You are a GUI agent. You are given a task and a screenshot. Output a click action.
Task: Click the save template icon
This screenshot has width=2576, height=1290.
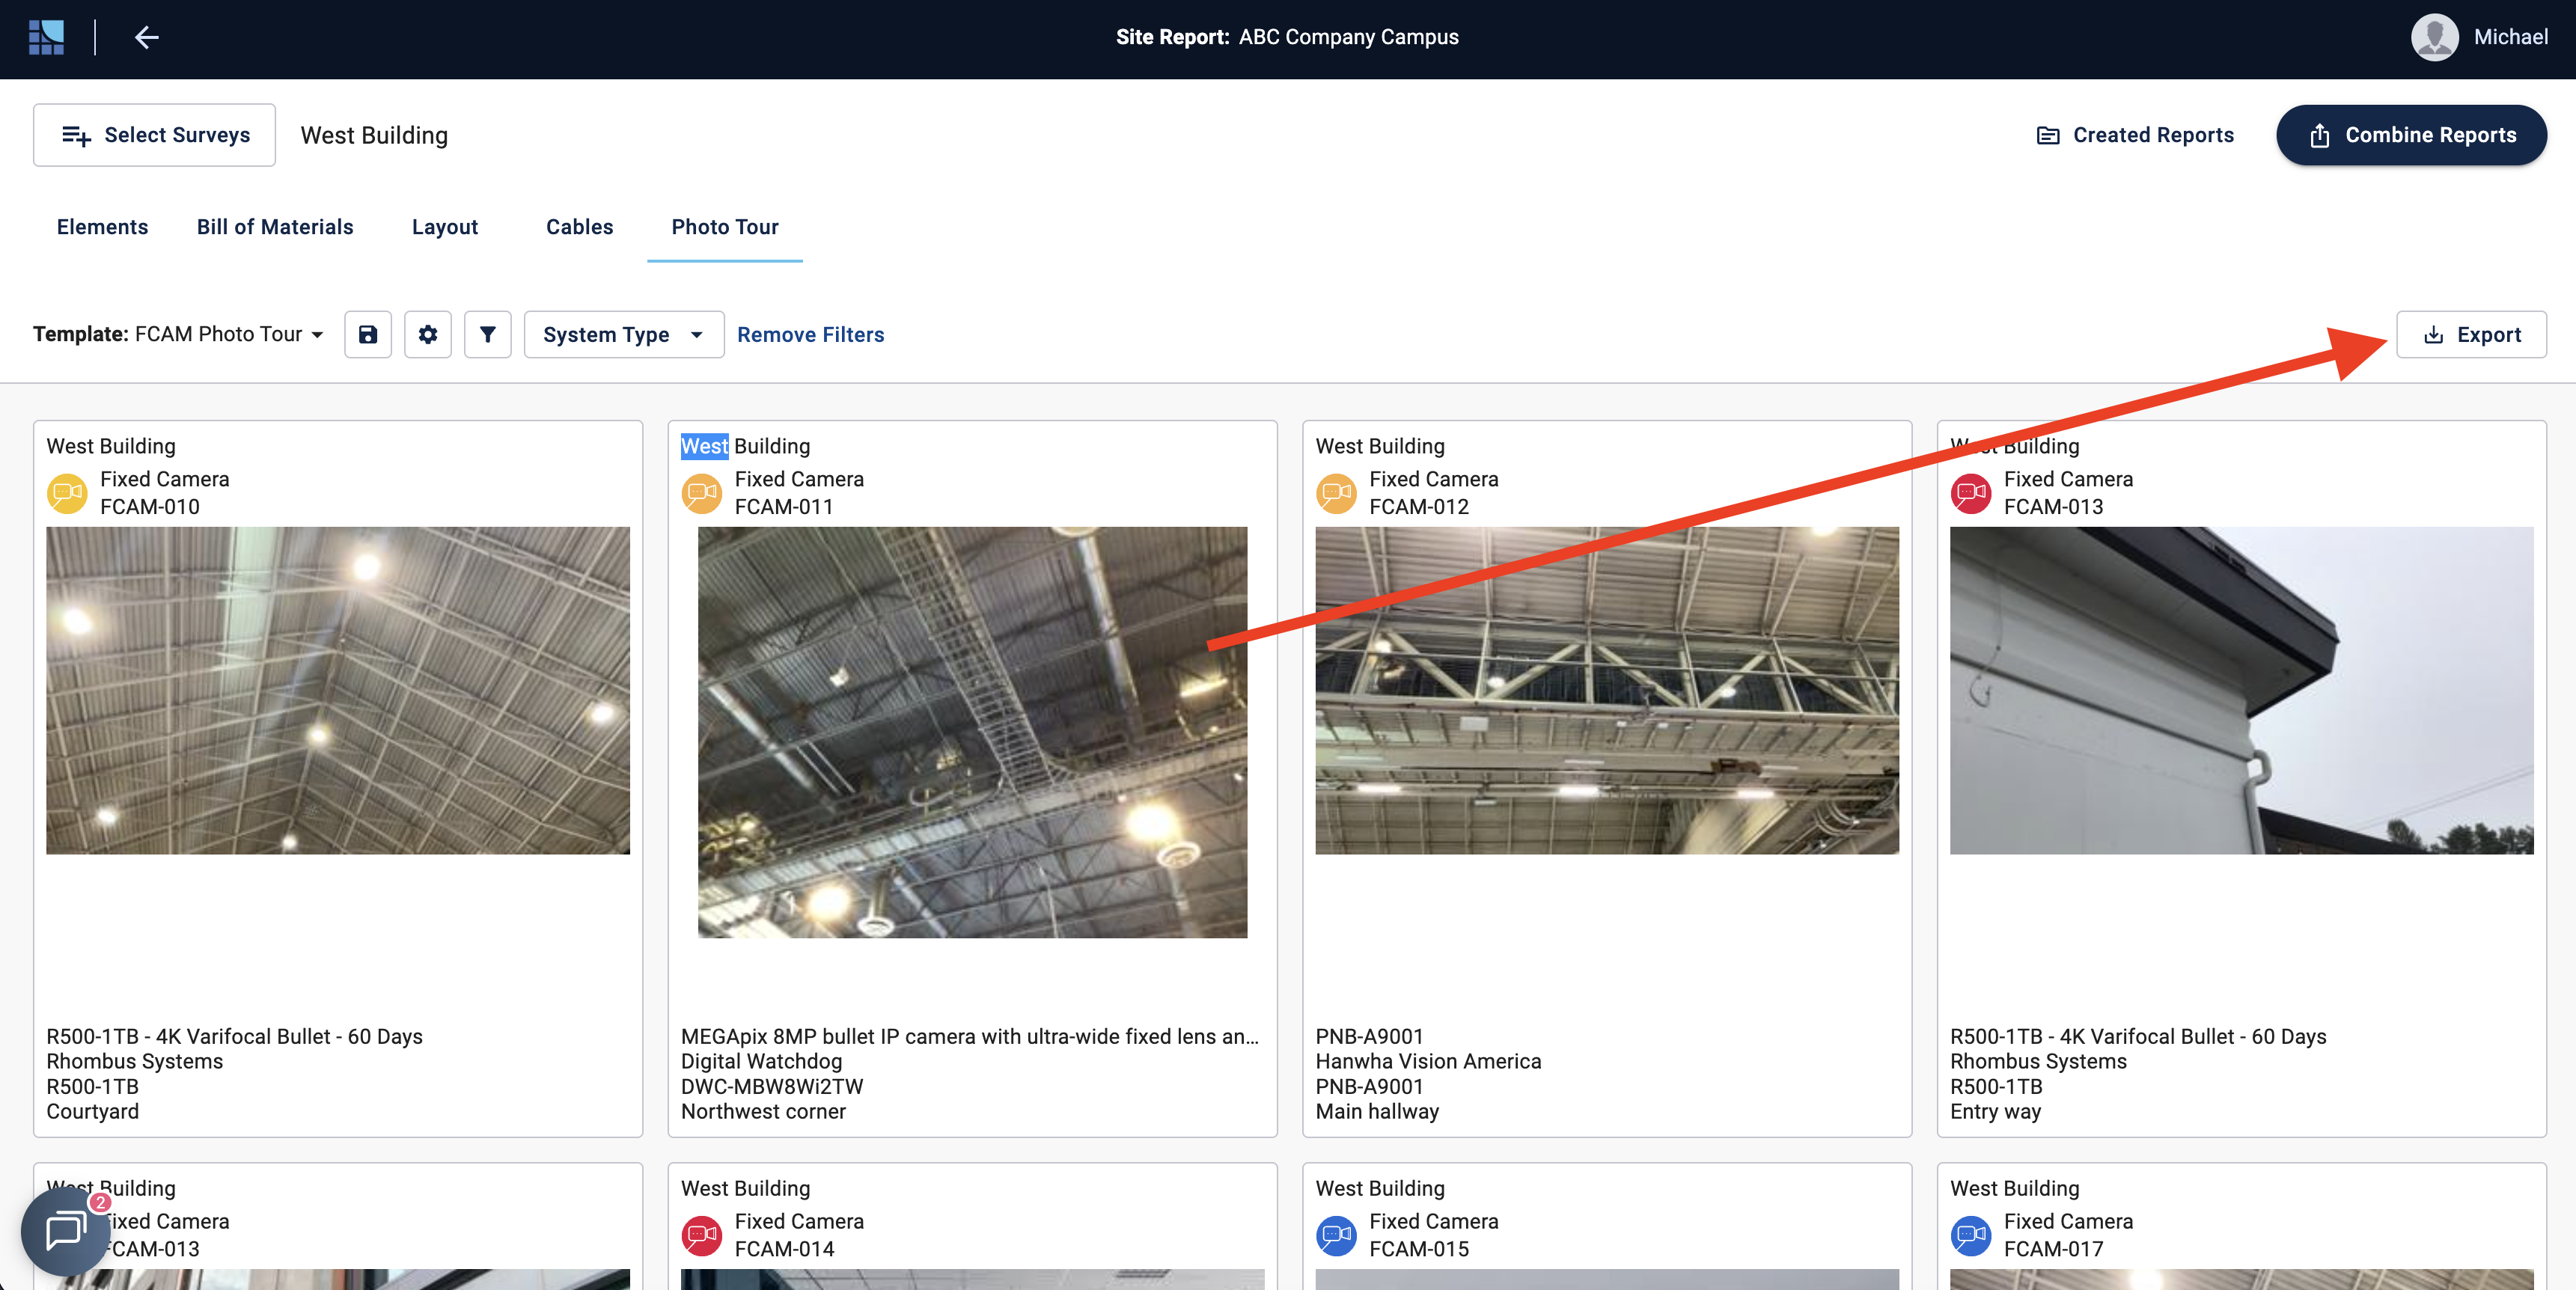point(368,334)
